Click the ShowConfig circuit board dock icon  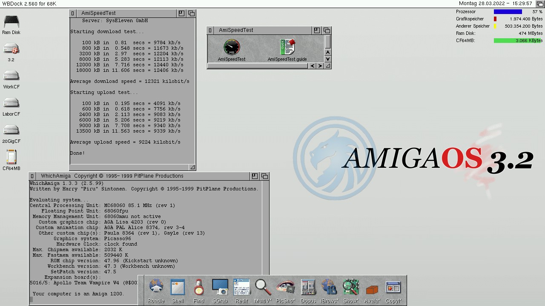351,287
